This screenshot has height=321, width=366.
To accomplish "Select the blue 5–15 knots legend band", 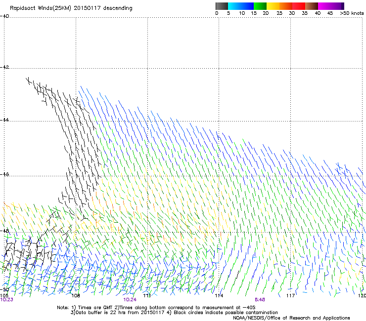I will [x=241, y=6].
